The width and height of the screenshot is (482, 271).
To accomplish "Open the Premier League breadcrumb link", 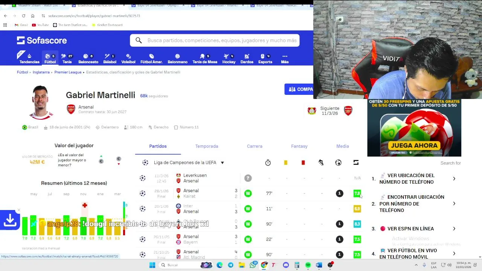I will click(x=68, y=72).
